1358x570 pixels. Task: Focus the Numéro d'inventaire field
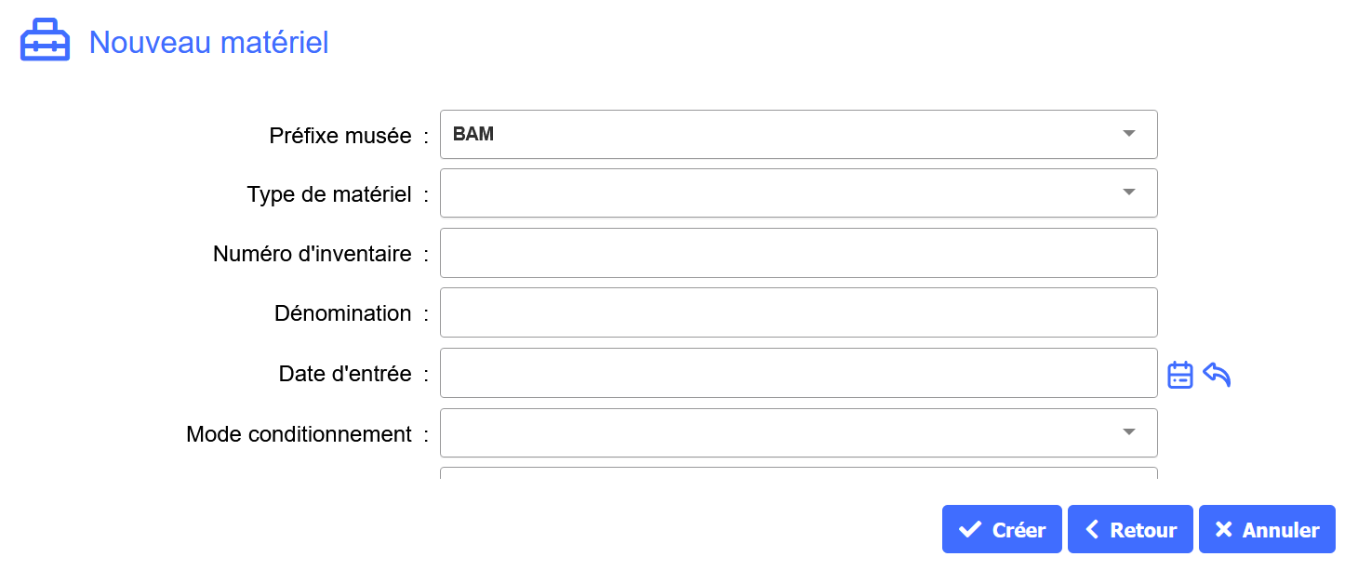[799, 253]
